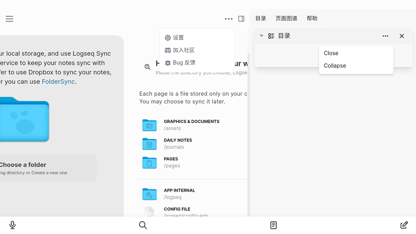Open the hamburger left sidebar menu

(x=10, y=19)
